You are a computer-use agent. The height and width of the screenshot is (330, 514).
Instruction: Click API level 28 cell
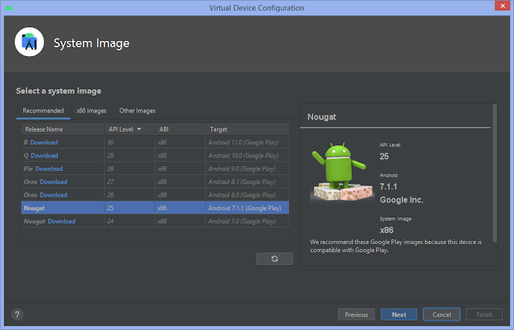click(x=130, y=169)
